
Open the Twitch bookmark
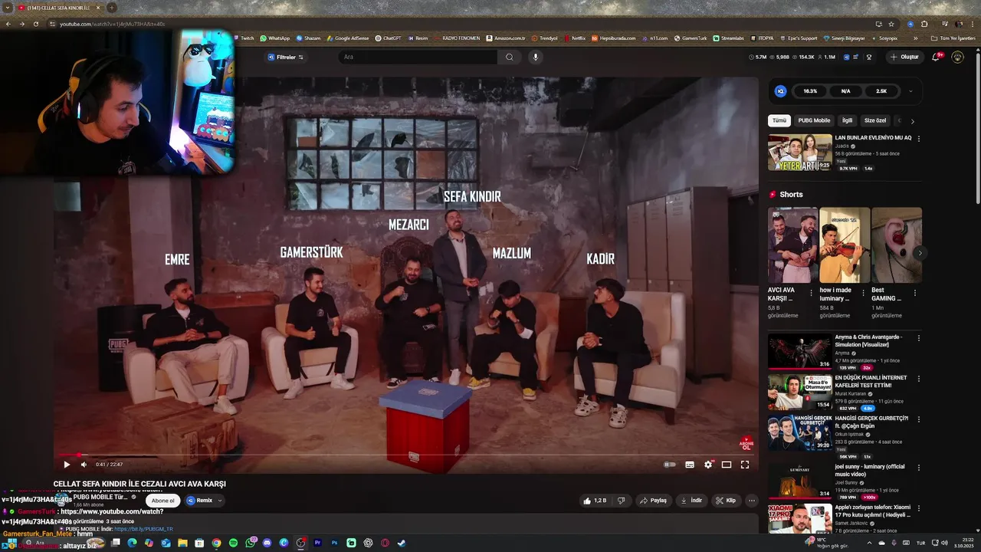click(x=243, y=38)
